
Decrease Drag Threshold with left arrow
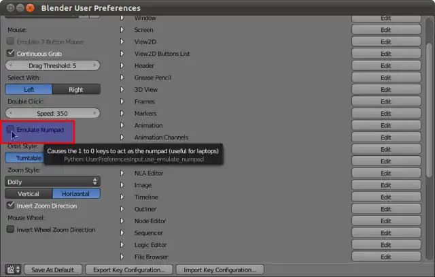click(11, 65)
